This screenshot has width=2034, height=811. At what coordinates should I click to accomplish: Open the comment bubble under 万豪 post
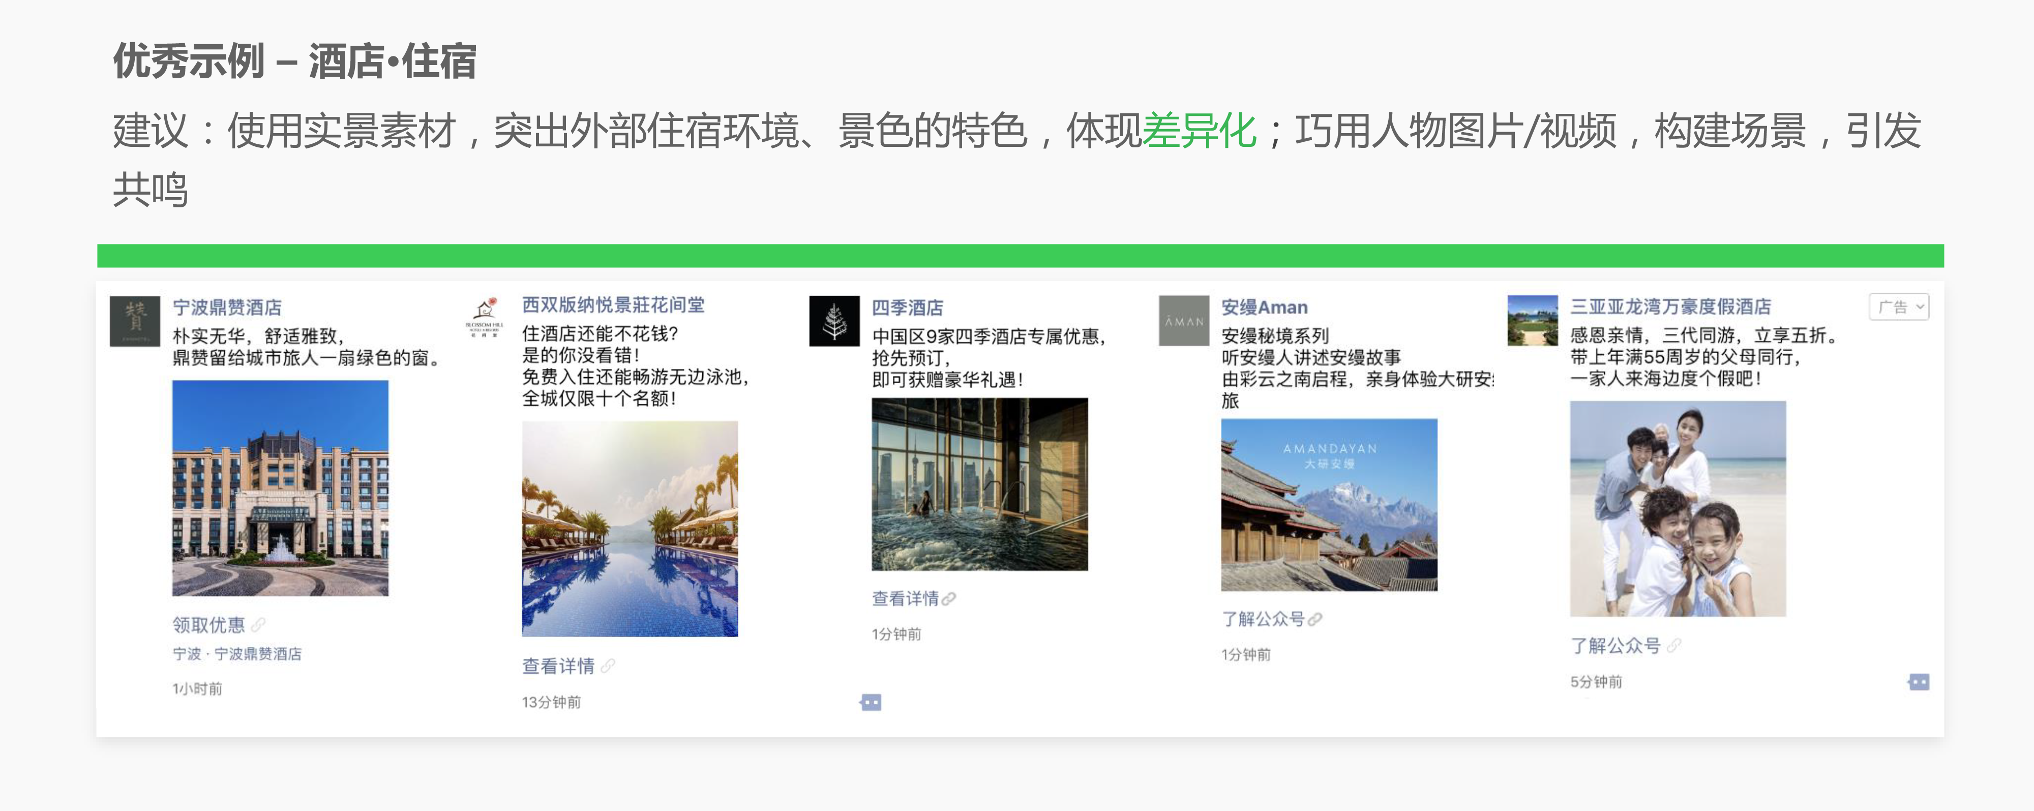coord(1919,681)
